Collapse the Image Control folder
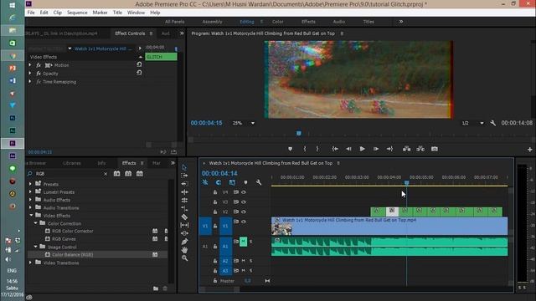 [x=35, y=247]
